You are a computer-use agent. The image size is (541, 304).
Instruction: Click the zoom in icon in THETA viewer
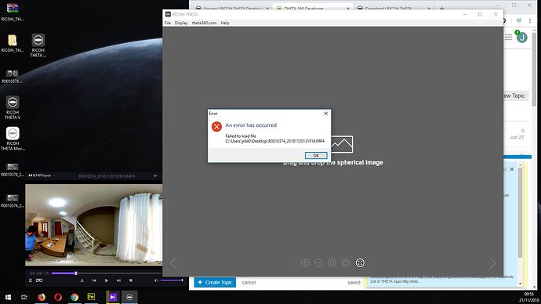coord(305,263)
